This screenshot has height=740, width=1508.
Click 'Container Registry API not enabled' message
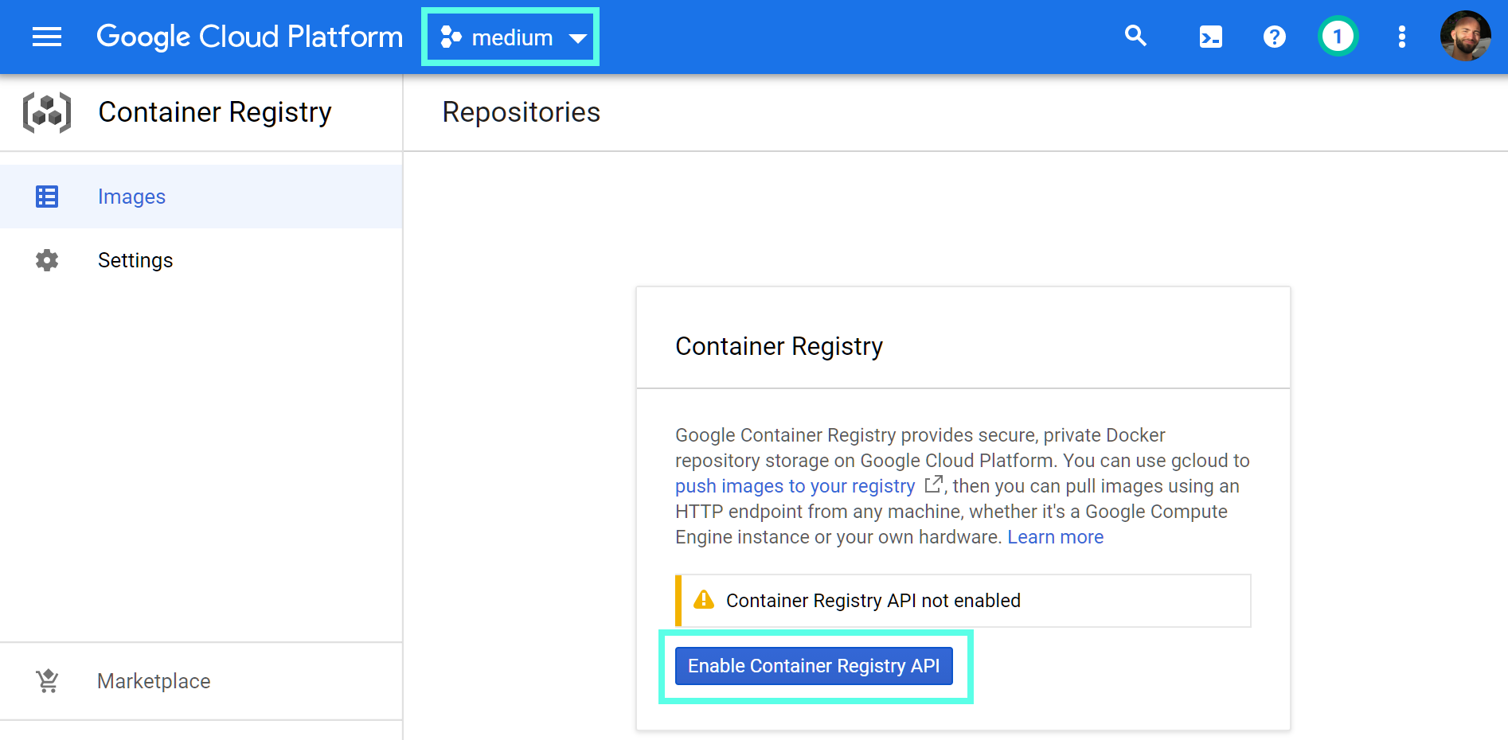873,601
